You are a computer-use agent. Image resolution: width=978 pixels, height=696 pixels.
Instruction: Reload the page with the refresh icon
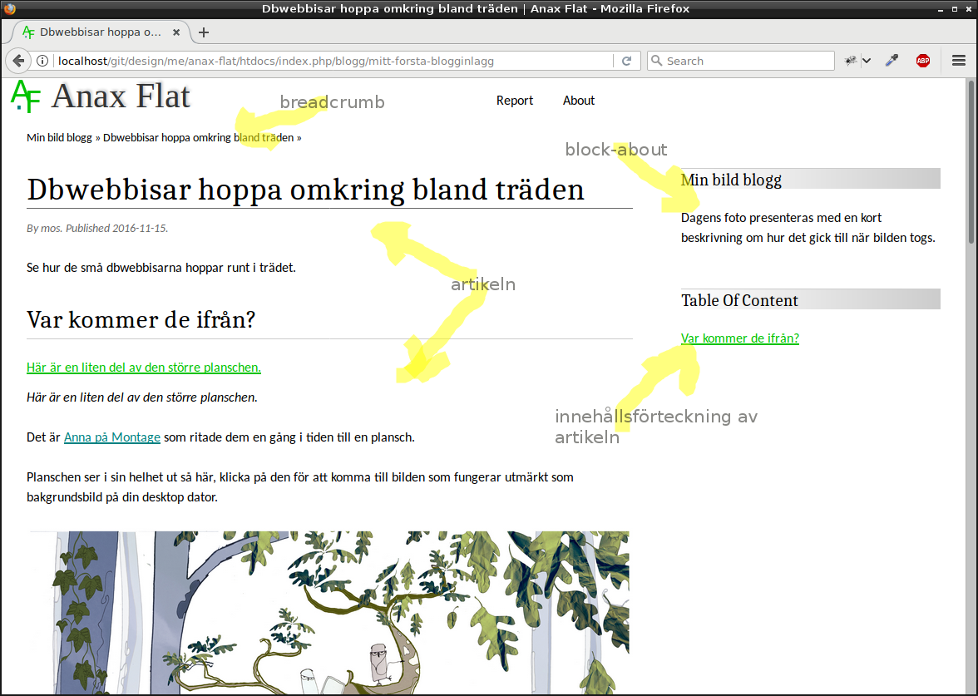(627, 61)
